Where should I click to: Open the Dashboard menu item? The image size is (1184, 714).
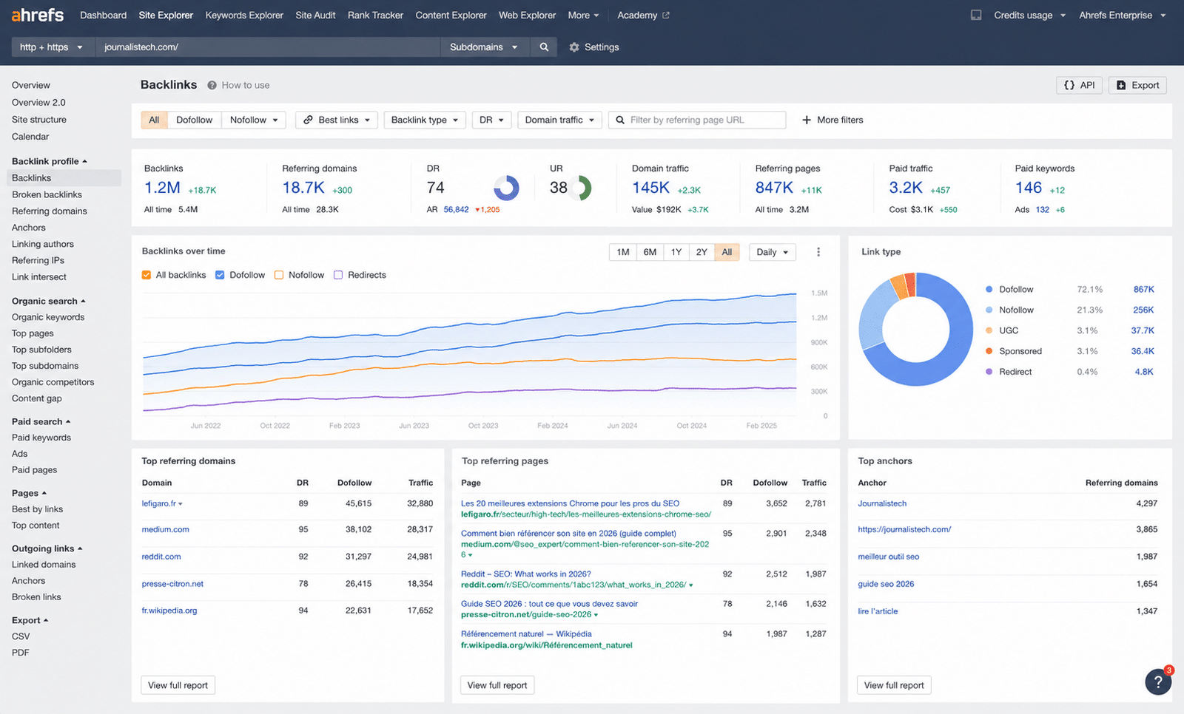104,15
